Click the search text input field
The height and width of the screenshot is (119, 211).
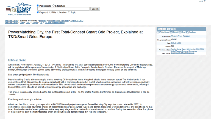click(x=63, y=9)
